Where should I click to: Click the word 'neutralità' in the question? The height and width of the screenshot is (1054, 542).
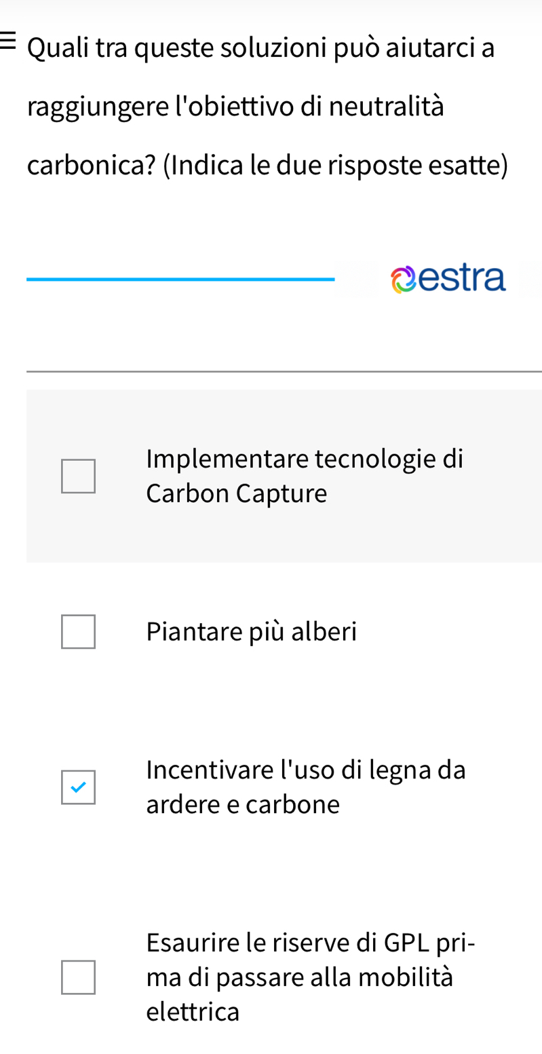tap(387, 107)
